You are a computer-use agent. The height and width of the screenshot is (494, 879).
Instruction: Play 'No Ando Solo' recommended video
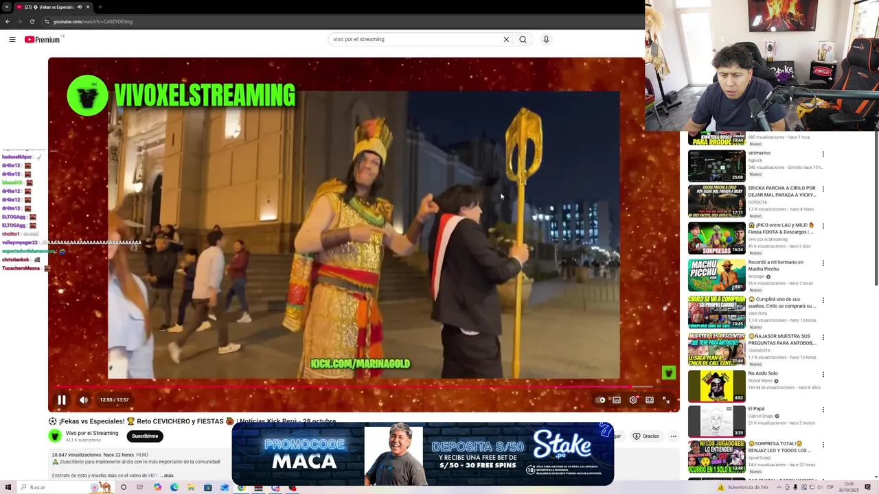[x=717, y=386]
